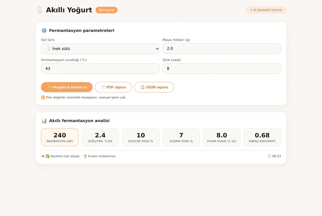The width and height of the screenshot is (322, 216).
Task: Click the Fermantasyon sıcaklığı (°C) label
Action: point(64,60)
